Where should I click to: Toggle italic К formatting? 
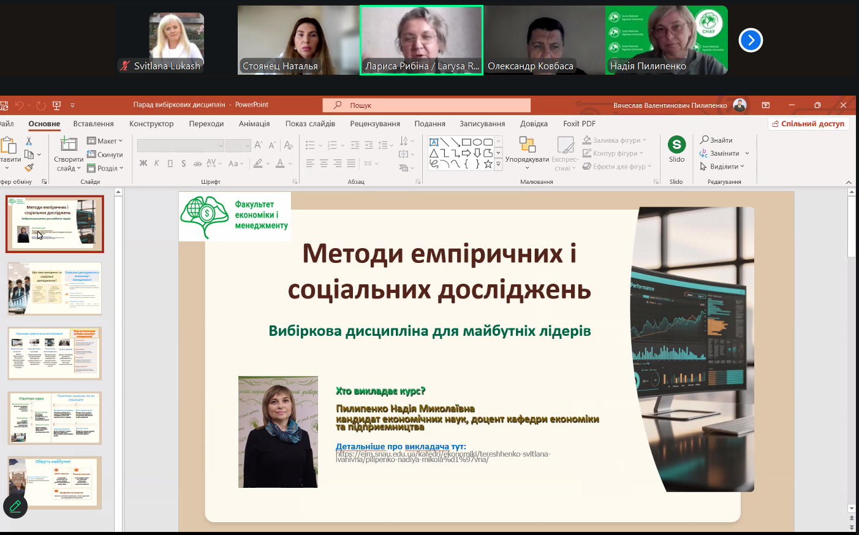click(x=157, y=163)
